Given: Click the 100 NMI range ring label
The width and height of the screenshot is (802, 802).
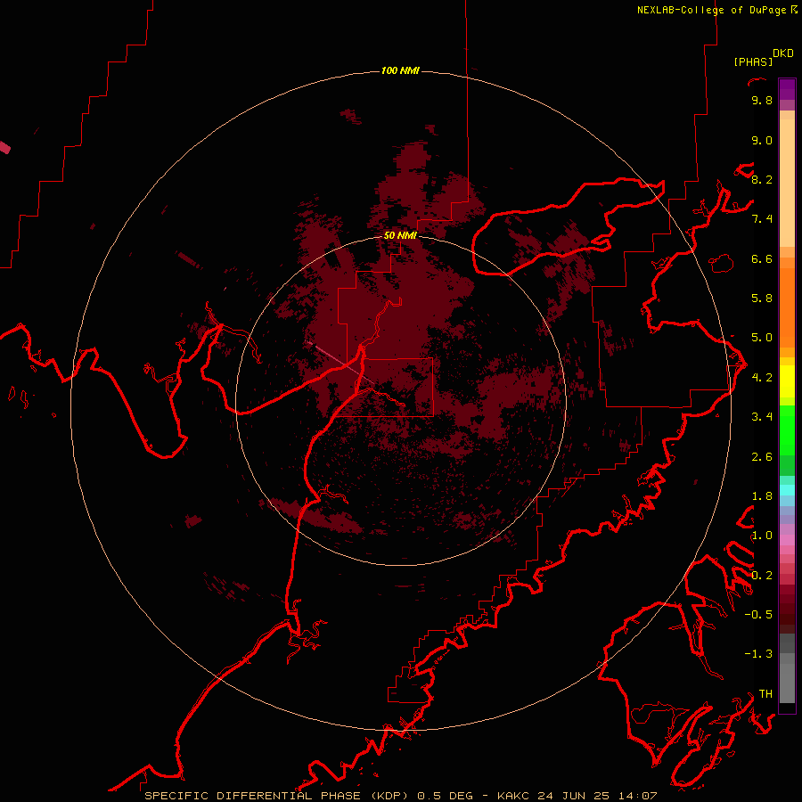Looking at the screenshot, I should [400, 70].
